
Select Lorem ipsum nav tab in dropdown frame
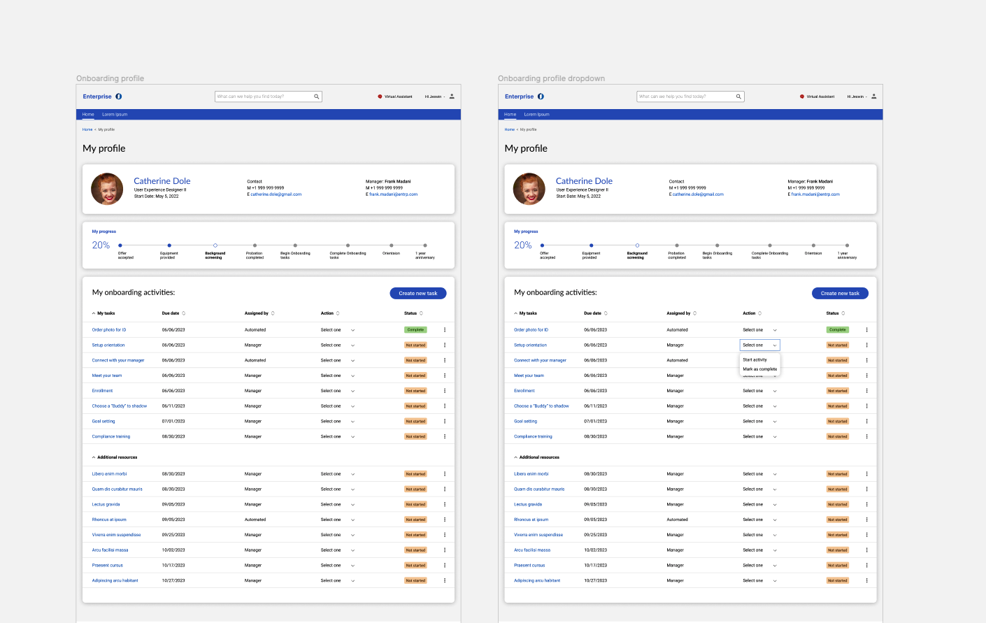537,114
